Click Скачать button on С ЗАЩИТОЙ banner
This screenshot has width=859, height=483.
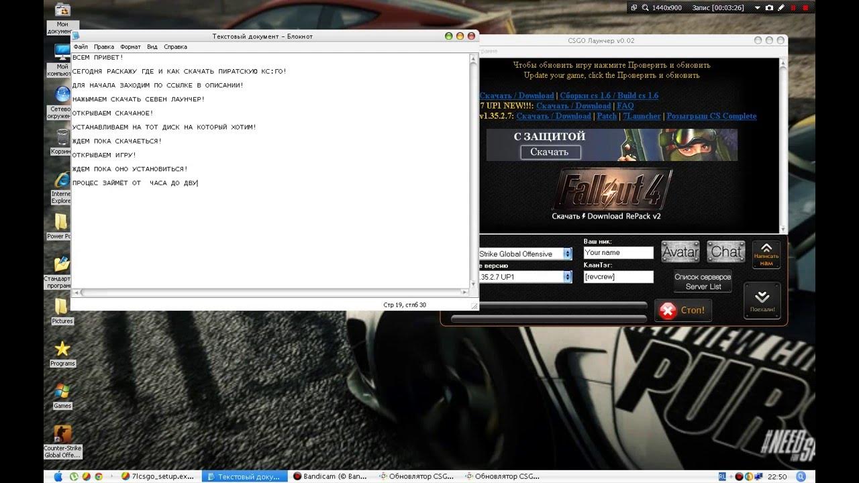550,152
